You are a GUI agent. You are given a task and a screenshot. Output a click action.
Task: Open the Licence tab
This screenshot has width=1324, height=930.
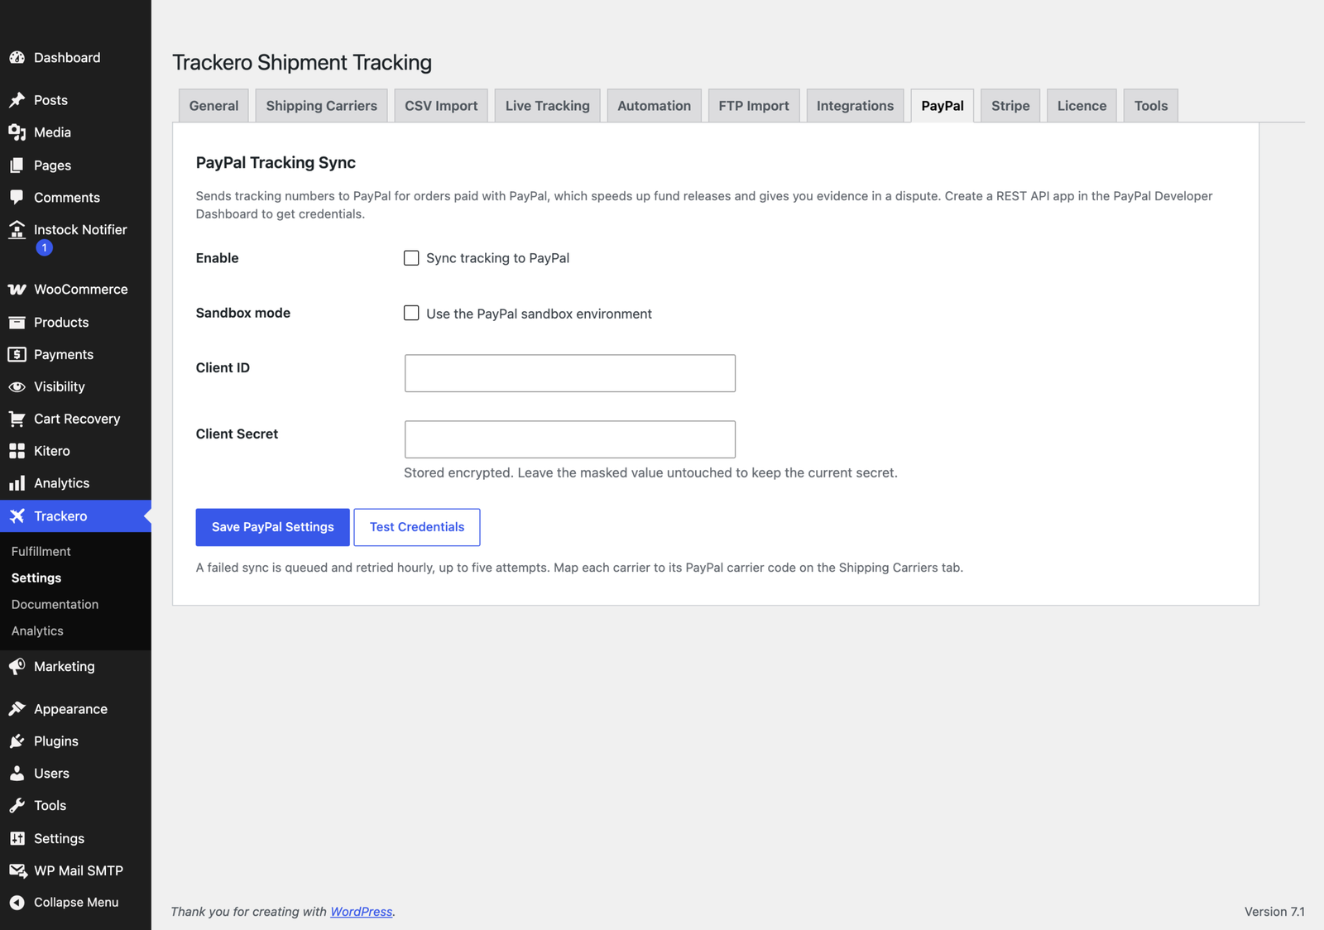[1082, 106]
